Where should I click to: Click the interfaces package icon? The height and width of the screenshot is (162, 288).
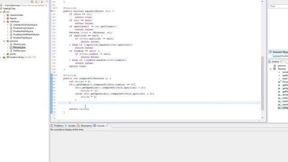[x=8, y=22]
